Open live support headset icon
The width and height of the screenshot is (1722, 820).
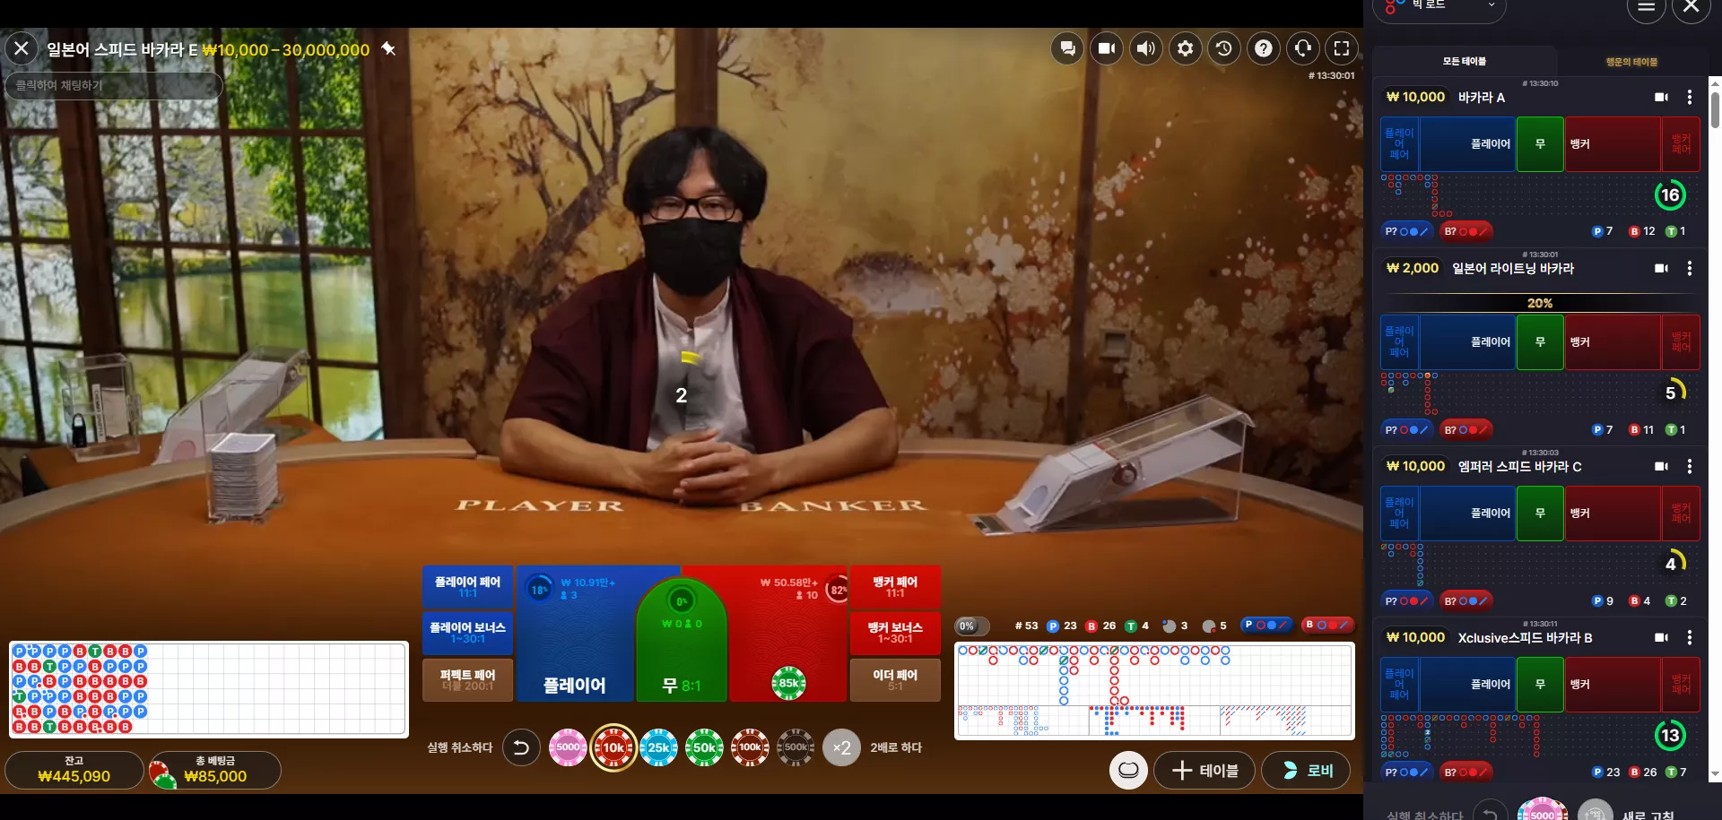1303,48
